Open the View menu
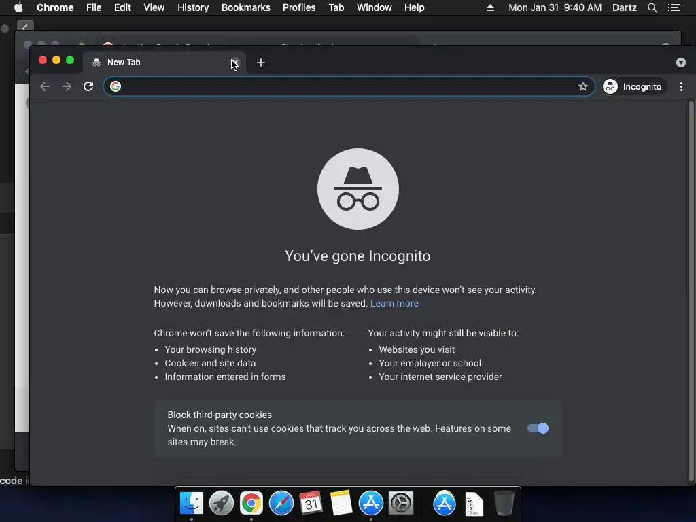Image resolution: width=696 pixels, height=522 pixels. point(154,7)
